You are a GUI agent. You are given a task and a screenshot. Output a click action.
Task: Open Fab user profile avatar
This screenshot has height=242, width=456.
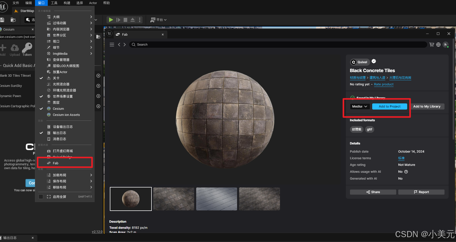click(x=446, y=45)
